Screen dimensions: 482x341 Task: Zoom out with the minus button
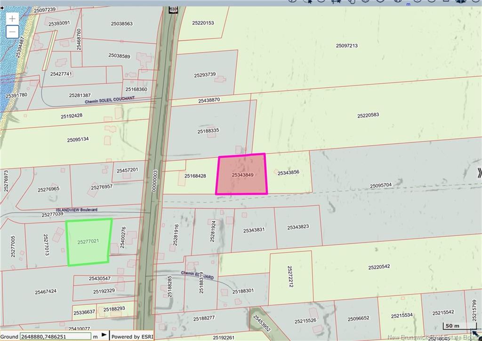(12, 31)
